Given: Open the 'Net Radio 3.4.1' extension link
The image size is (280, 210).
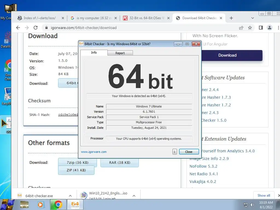Looking at the screenshot, I should [x=204, y=174].
